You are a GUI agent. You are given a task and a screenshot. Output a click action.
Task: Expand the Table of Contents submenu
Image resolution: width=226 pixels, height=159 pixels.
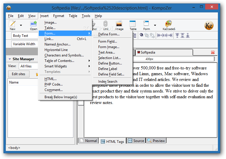pyautogui.click(x=65, y=61)
